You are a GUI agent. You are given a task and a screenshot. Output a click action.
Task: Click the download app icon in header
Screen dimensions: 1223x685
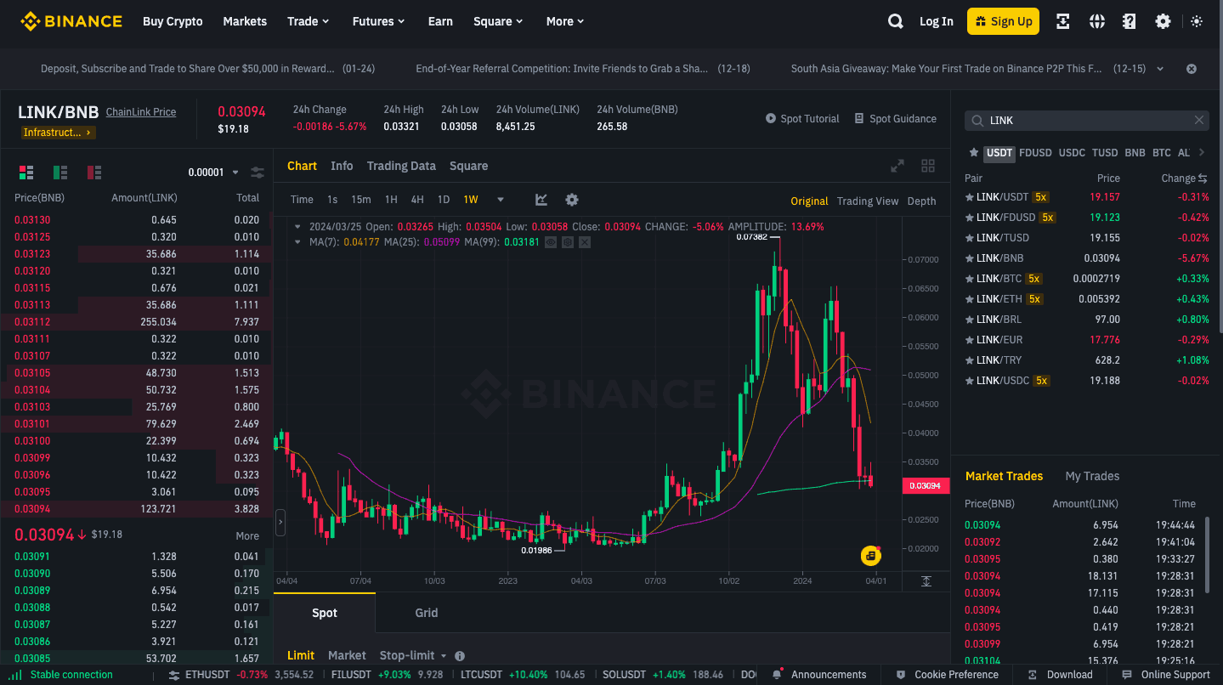tap(1062, 21)
